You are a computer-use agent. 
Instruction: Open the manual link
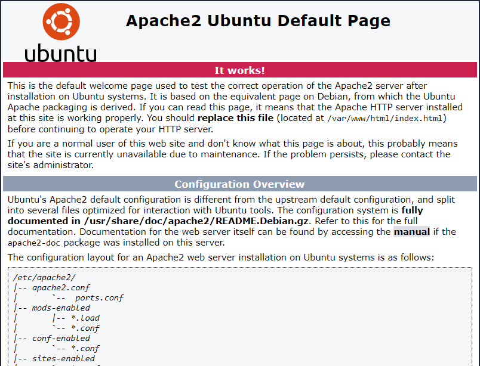pos(412,232)
